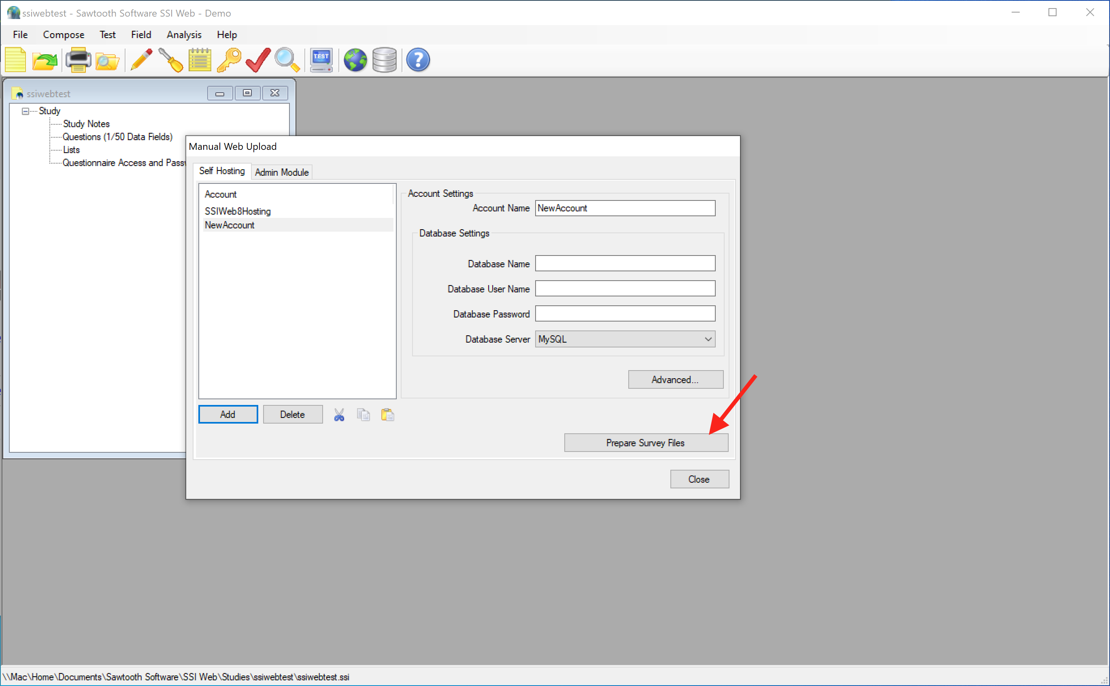Click the Tools/Wrench icon in toolbar
This screenshot has width=1110, height=686.
tap(170, 60)
